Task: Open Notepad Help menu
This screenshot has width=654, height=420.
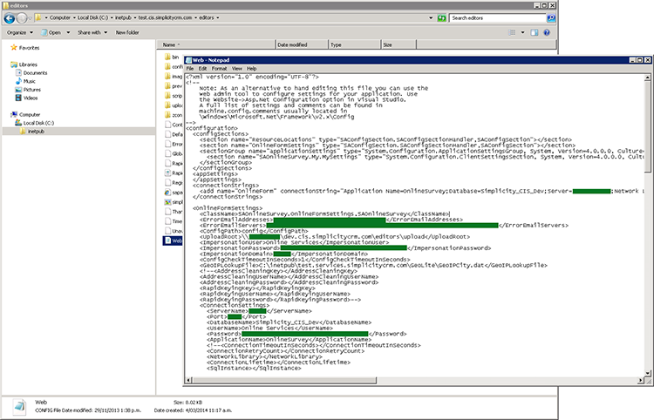Action: (251, 68)
